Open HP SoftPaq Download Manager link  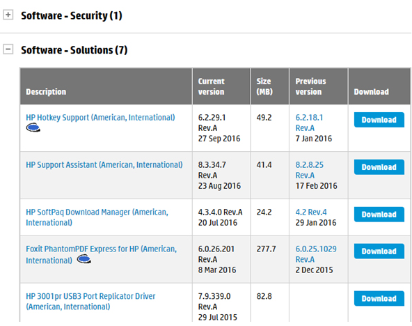[97, 217]
